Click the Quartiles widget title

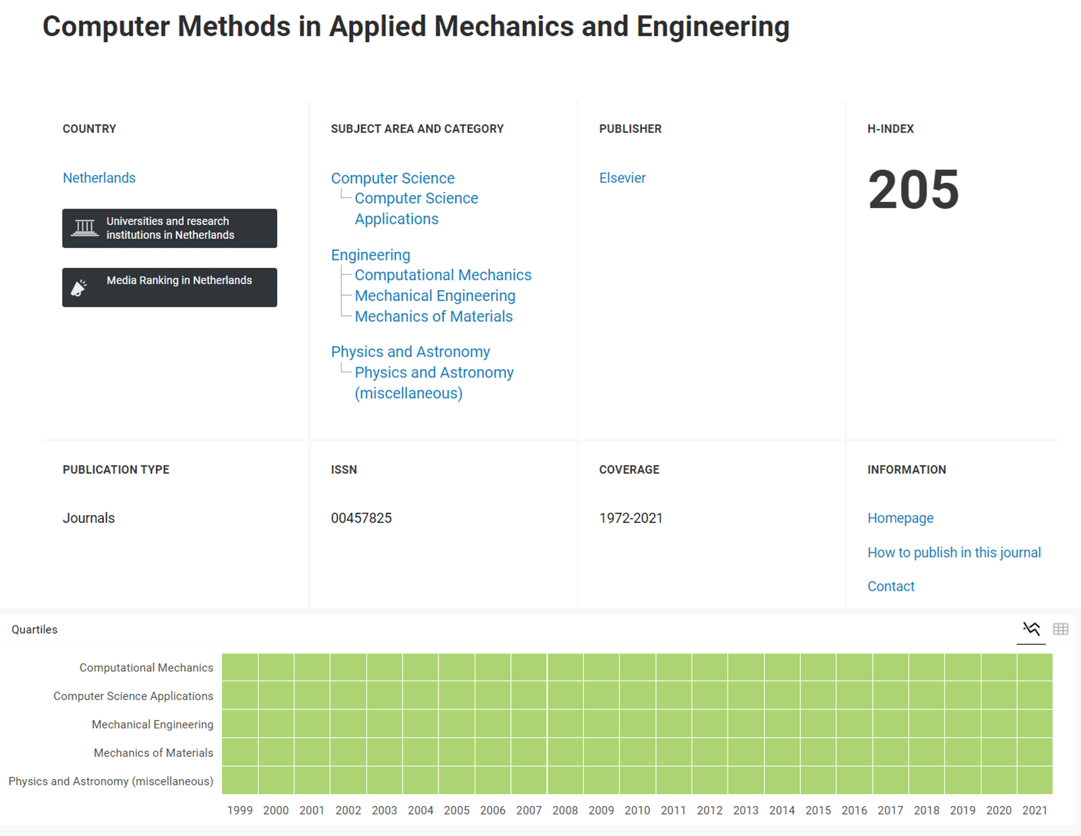[35, 629]
